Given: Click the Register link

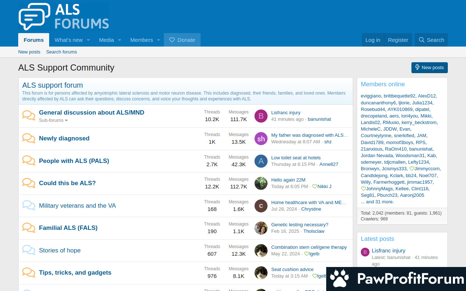Looking at the screenshot, I should [398, 40].
